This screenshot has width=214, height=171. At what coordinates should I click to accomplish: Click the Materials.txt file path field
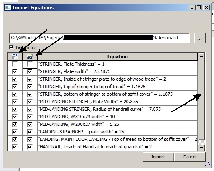[x=99, y=38]
